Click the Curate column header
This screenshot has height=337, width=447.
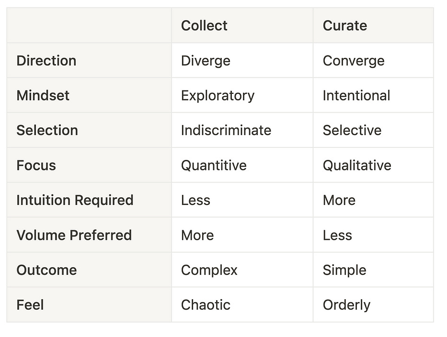[373, 25]
